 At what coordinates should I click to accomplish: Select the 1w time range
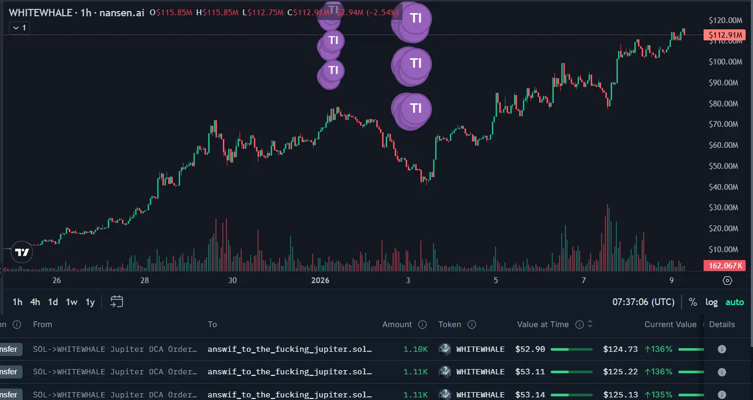(71, 302)
